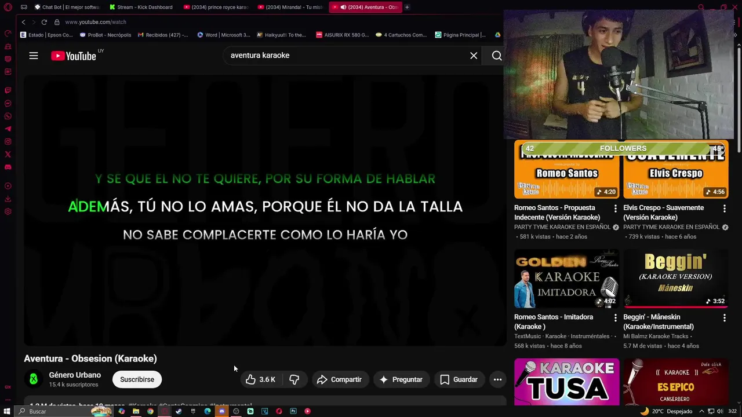Go back with browser back arrow
Screen dimensions: 742x417
pos(23,22)
